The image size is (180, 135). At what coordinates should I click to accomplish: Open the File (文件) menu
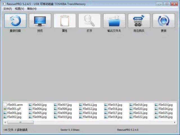tap(8, 9)
